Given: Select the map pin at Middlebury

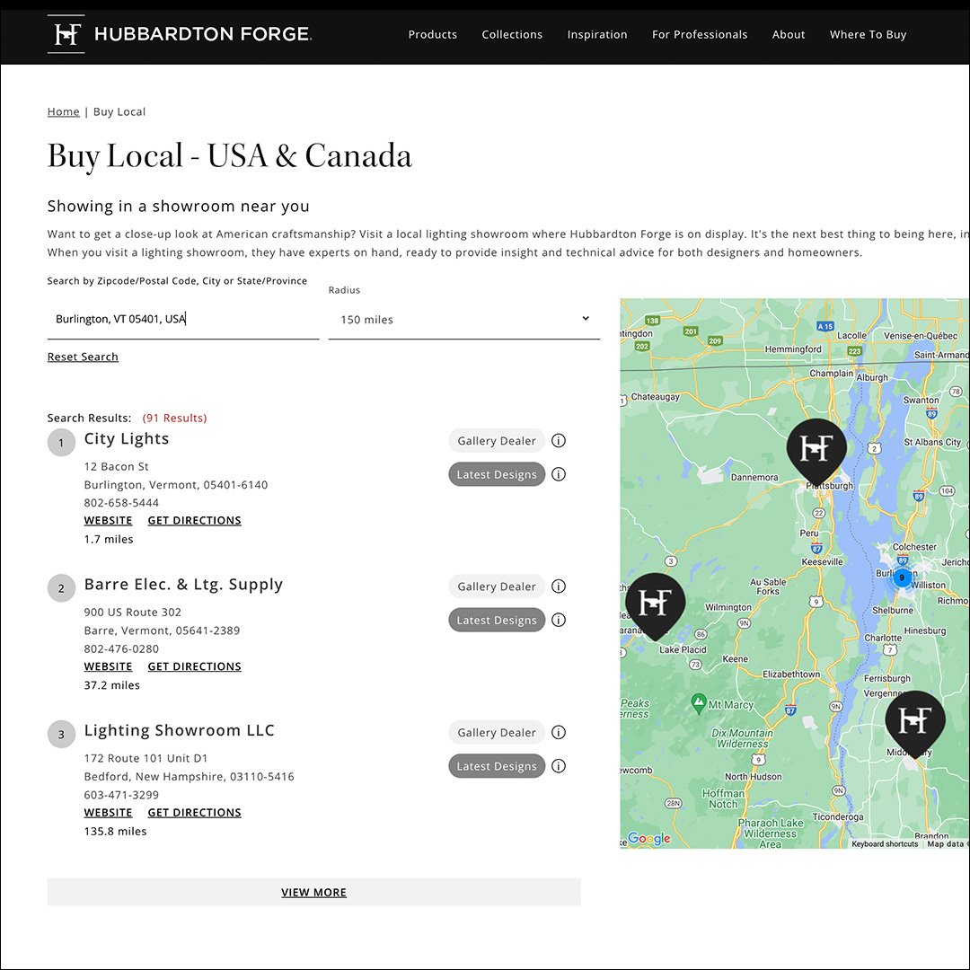Looking at the screenshot, I should click(915, 722).
